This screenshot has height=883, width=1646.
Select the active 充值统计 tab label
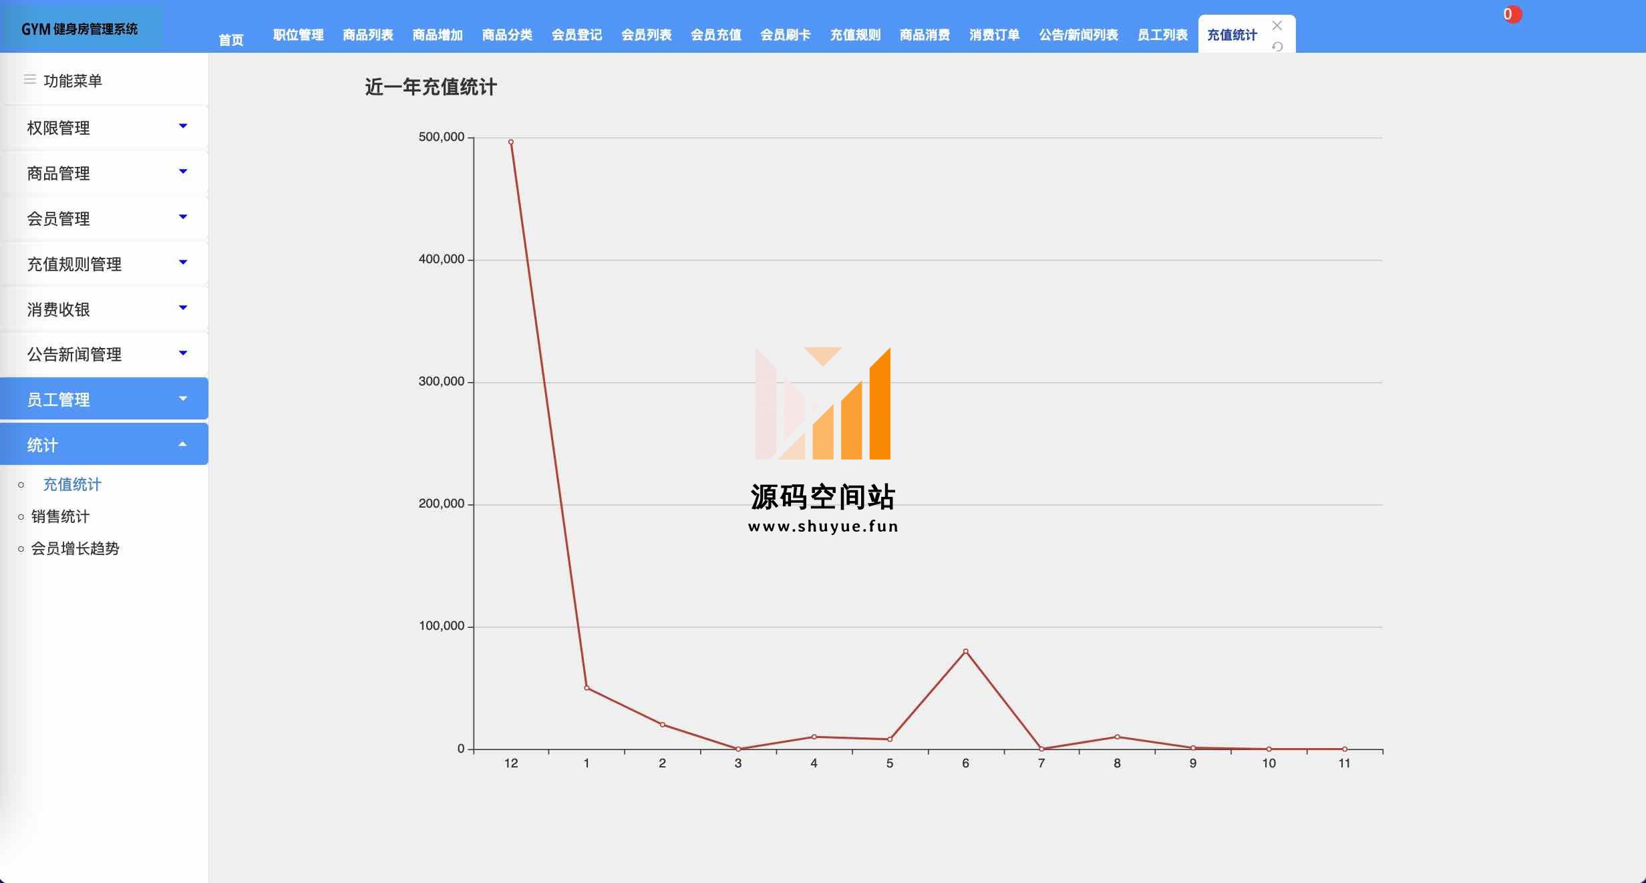[1232, 35]
